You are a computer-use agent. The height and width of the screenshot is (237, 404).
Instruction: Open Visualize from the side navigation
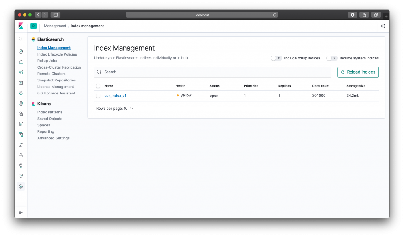[21, 62]
